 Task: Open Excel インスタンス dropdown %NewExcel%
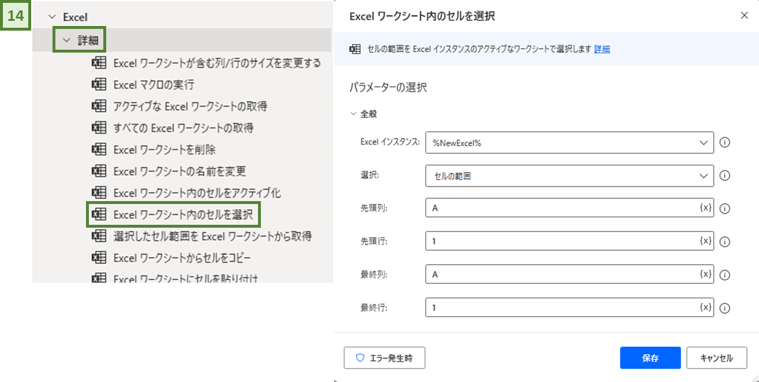point(569,143)
